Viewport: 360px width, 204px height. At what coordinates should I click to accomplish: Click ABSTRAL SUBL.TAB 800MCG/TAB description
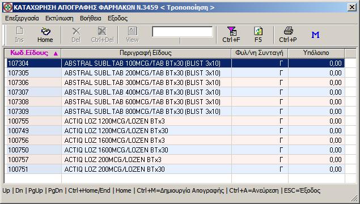coord(142,112)
